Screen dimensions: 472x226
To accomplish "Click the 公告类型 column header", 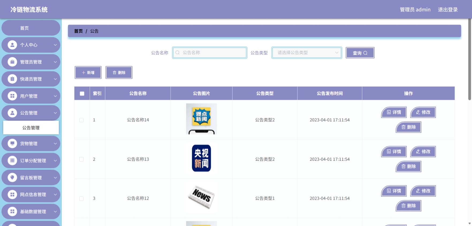I will pyautogui.click(x=265, y=93).
